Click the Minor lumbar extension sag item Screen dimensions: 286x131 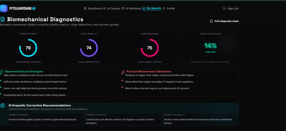click(x=157, y=88)
